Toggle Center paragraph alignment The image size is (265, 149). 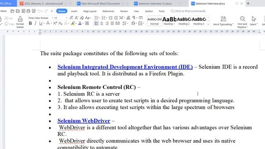pos(101,23)
